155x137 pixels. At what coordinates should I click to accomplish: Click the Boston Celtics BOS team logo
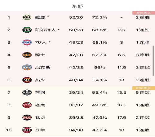pos(27,30)
